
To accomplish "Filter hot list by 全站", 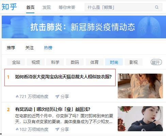I will click(x=16, y=62).
